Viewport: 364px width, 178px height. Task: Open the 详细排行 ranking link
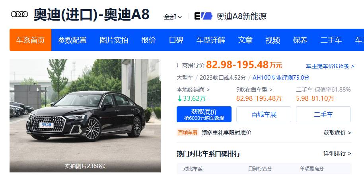pos(337,153)
